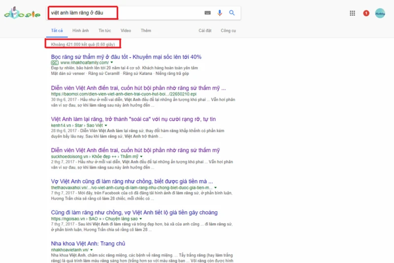Image resolution: width=394 pixels, height=263 pixels.
Task: Switch to the Hình ảnh tab
Action: (x=80, y=31)
